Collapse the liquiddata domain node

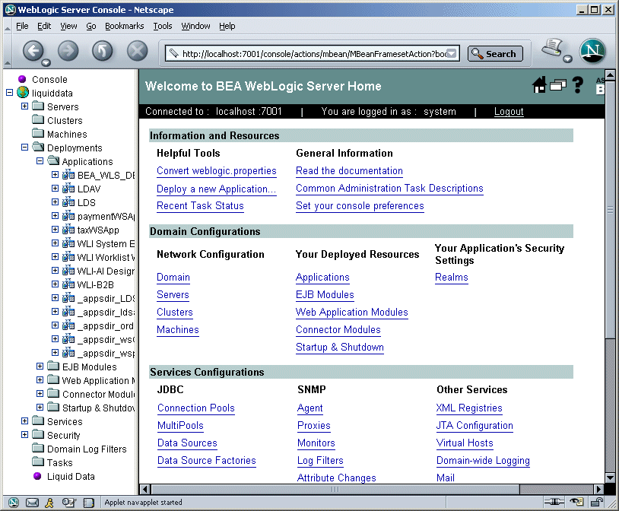(x=10, y=93)
